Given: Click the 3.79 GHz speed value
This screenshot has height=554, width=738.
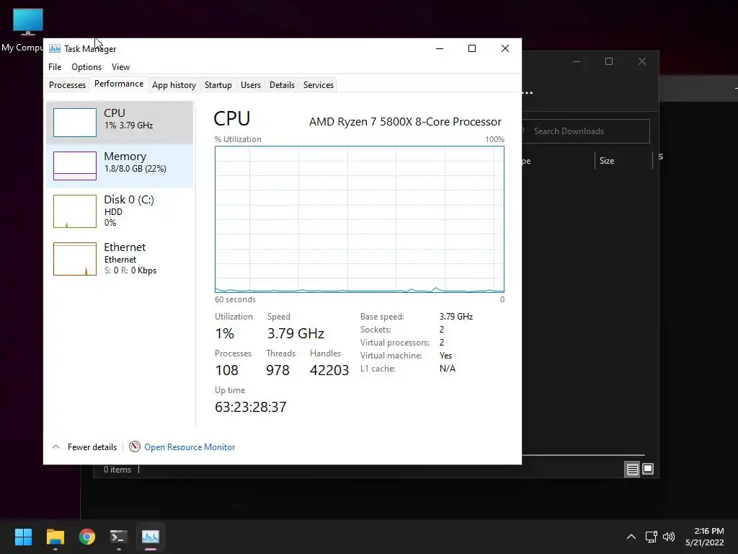Looking at the screenshot, I should (x=295, y=333).
